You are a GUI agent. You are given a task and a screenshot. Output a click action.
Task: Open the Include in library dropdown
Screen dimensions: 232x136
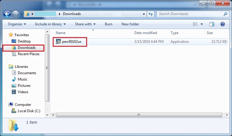pyautogui.click(x=50, y=24)
